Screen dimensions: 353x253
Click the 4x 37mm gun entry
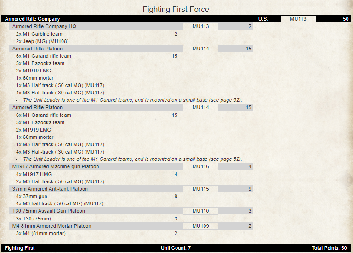tap(31, 196)
